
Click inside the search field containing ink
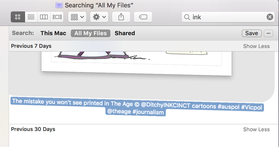pyautogui.click(x=229, y=17)
